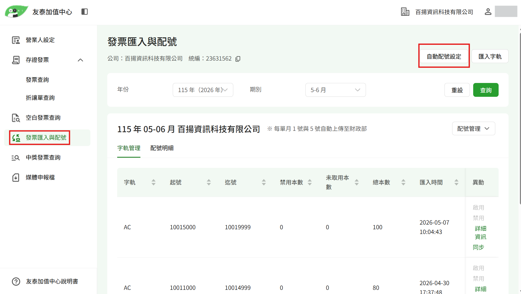
Task: Sort table by 字軌 column
Action: coord(154,182)
